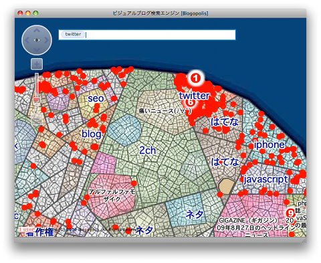This screenshot has width=321, height=263.
Task: Click the zoom slider handle
Action: click(37, 99)
